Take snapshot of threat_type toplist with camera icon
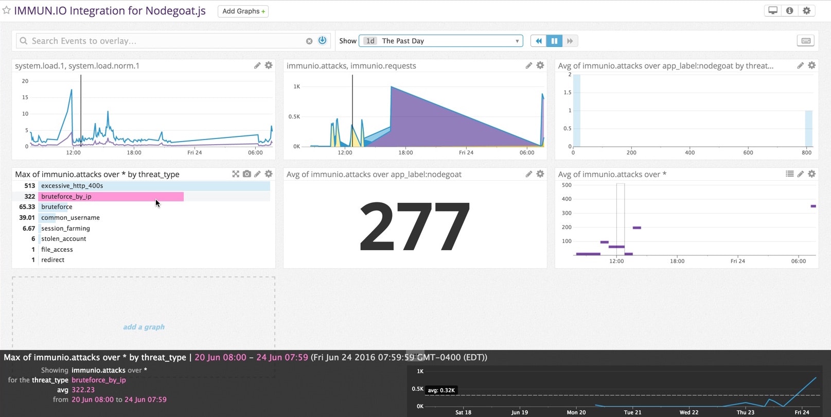The height and width of the screenshot is (417, 831). tap(247, 174)
